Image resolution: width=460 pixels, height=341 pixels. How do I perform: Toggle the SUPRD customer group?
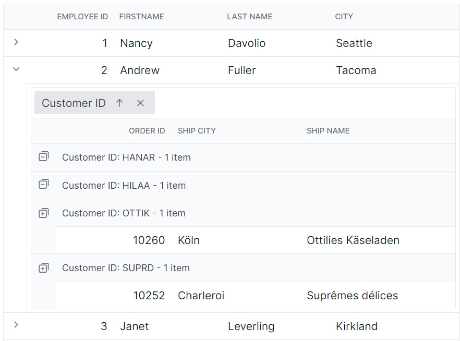tap(43, 267)
